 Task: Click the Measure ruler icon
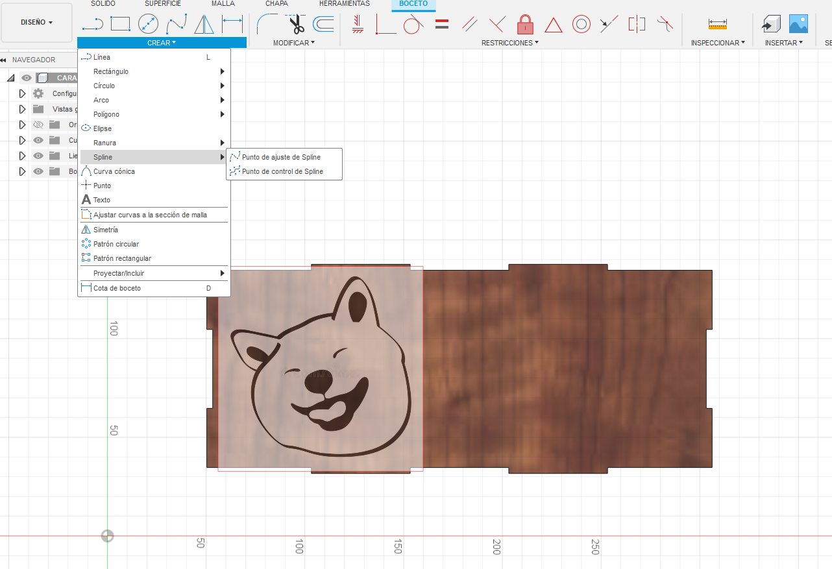tap(718, 25)
